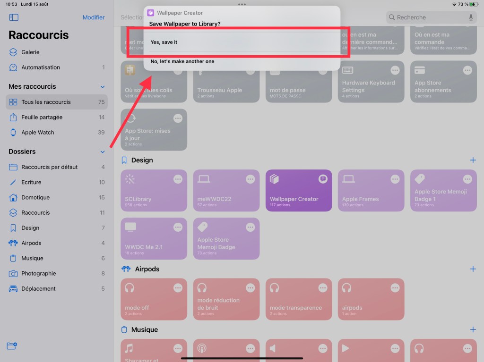Toggle the sidebar panel icon
This screenshot has width=484, height=362.
click(x=14, y=17)
